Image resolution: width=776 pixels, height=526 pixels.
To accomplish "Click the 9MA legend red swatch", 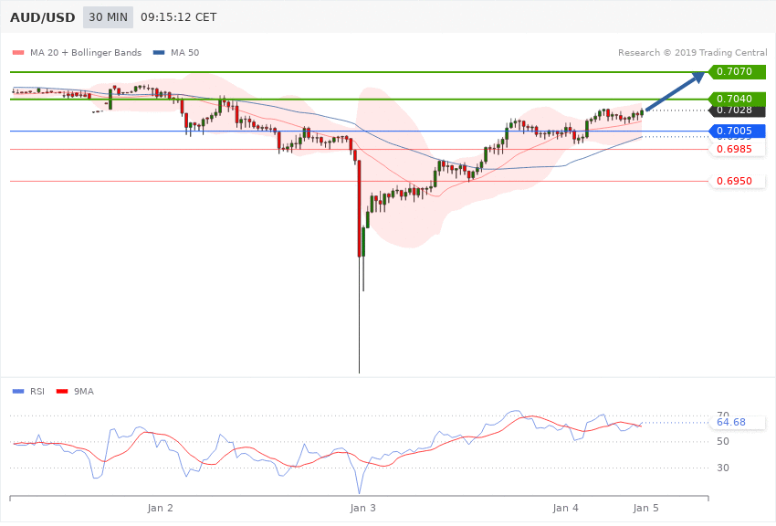I will [62, 392].
